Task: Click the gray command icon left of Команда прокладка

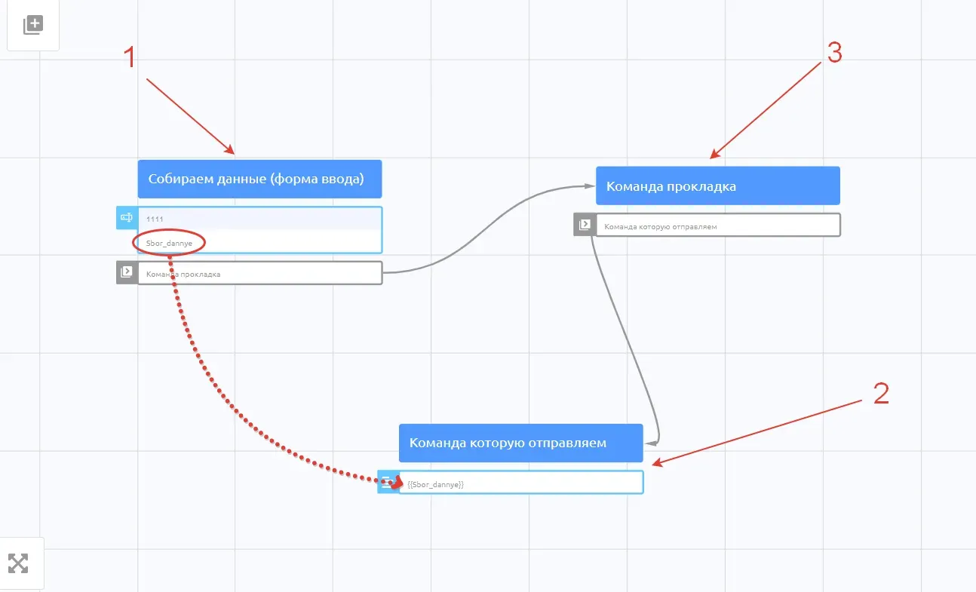Action: pyautogui.click(x=127, y=272)
